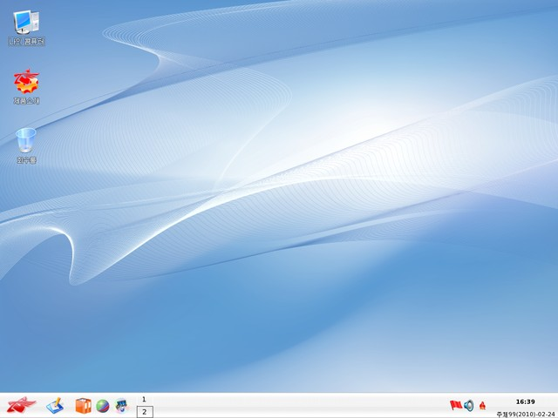Click the 제품소개 label under red icon
This screenshot has width=558, height=418.
click(26, 101)
